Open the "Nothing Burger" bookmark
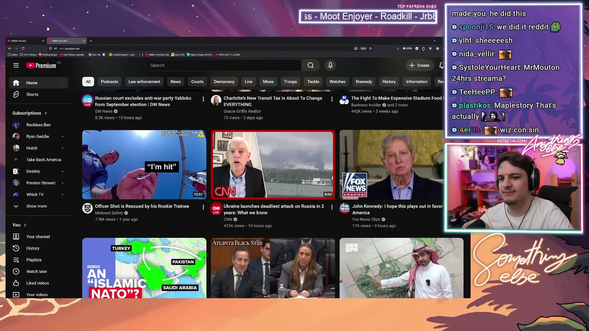Viewport: 589px width, 331px height. tap(49, 55)
